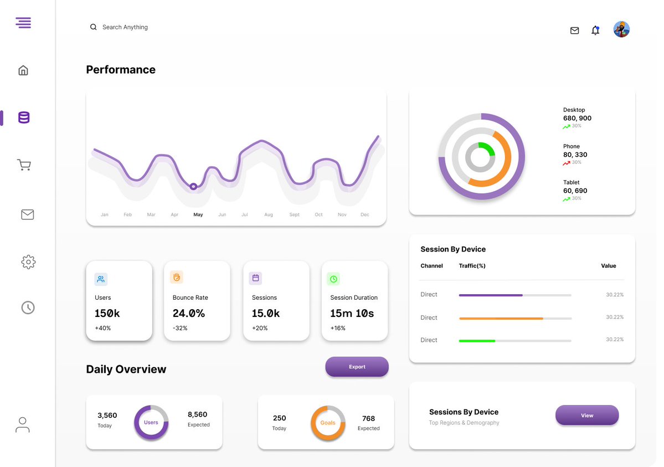The width and height of the screenshot is (664, 467).
Task: Click the Daily Overview heading
Action: point(126,369)
